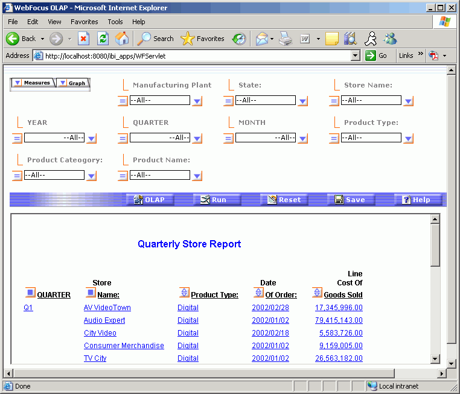Open the Tools menu
Image resolution: width=460 pixels, height=394 pixels.
pos(115,22)
